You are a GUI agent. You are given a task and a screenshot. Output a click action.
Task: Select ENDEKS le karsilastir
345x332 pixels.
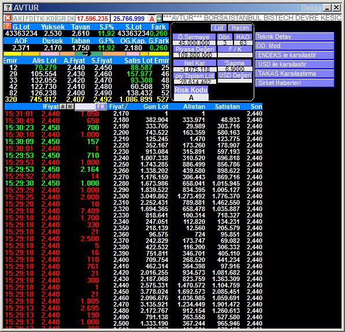(x=295, y=55)
